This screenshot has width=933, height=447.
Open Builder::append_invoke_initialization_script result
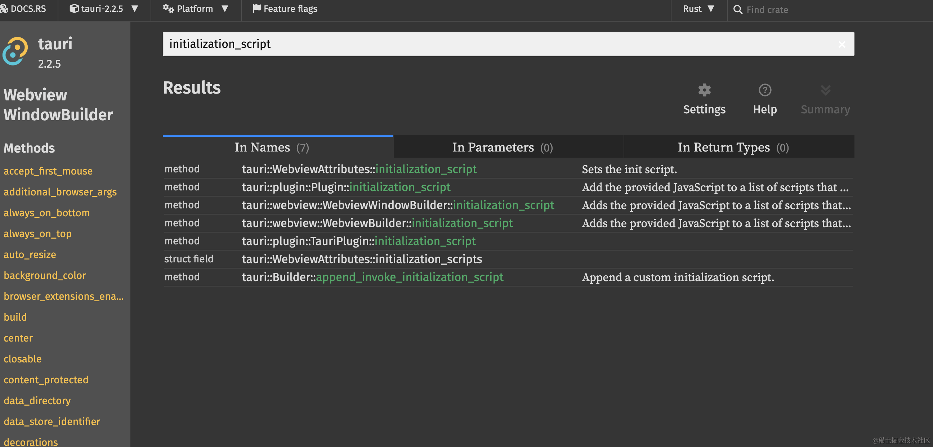click(x=372, y=277)
